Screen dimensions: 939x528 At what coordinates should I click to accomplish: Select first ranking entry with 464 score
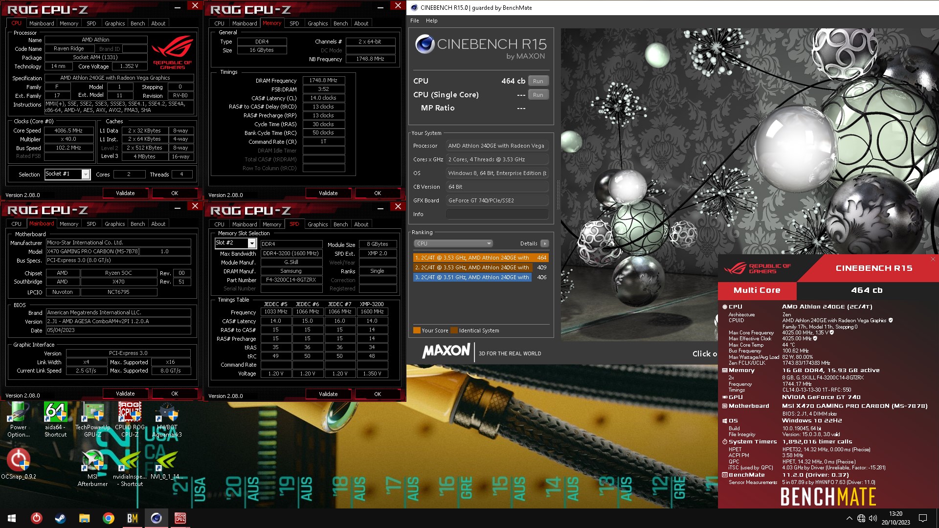(x=480, y=258)
